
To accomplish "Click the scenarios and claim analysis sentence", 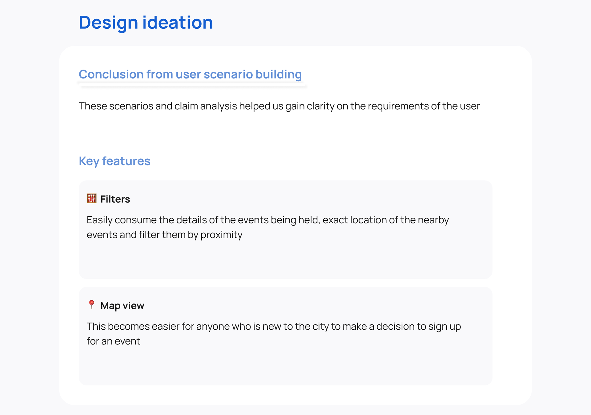I will click(x=279, y=106).
